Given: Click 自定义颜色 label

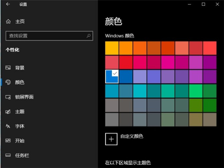Looking at the screenshot, I should click(x=132, y=136).
